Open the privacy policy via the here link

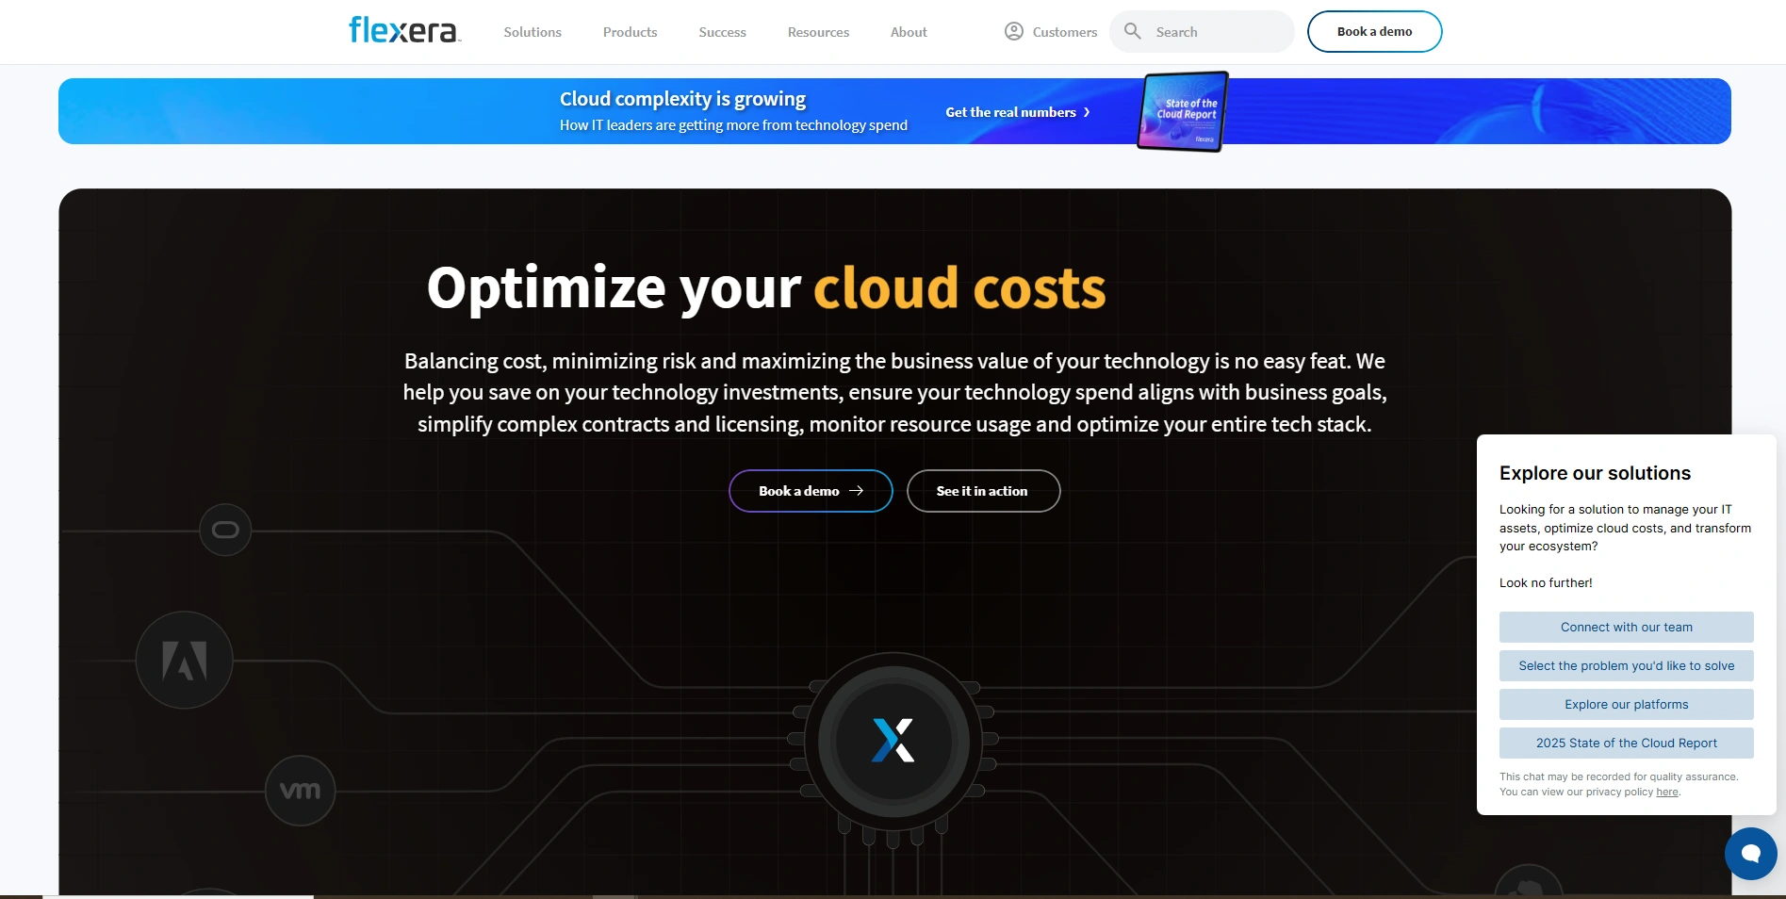[x=1665, y=792]
